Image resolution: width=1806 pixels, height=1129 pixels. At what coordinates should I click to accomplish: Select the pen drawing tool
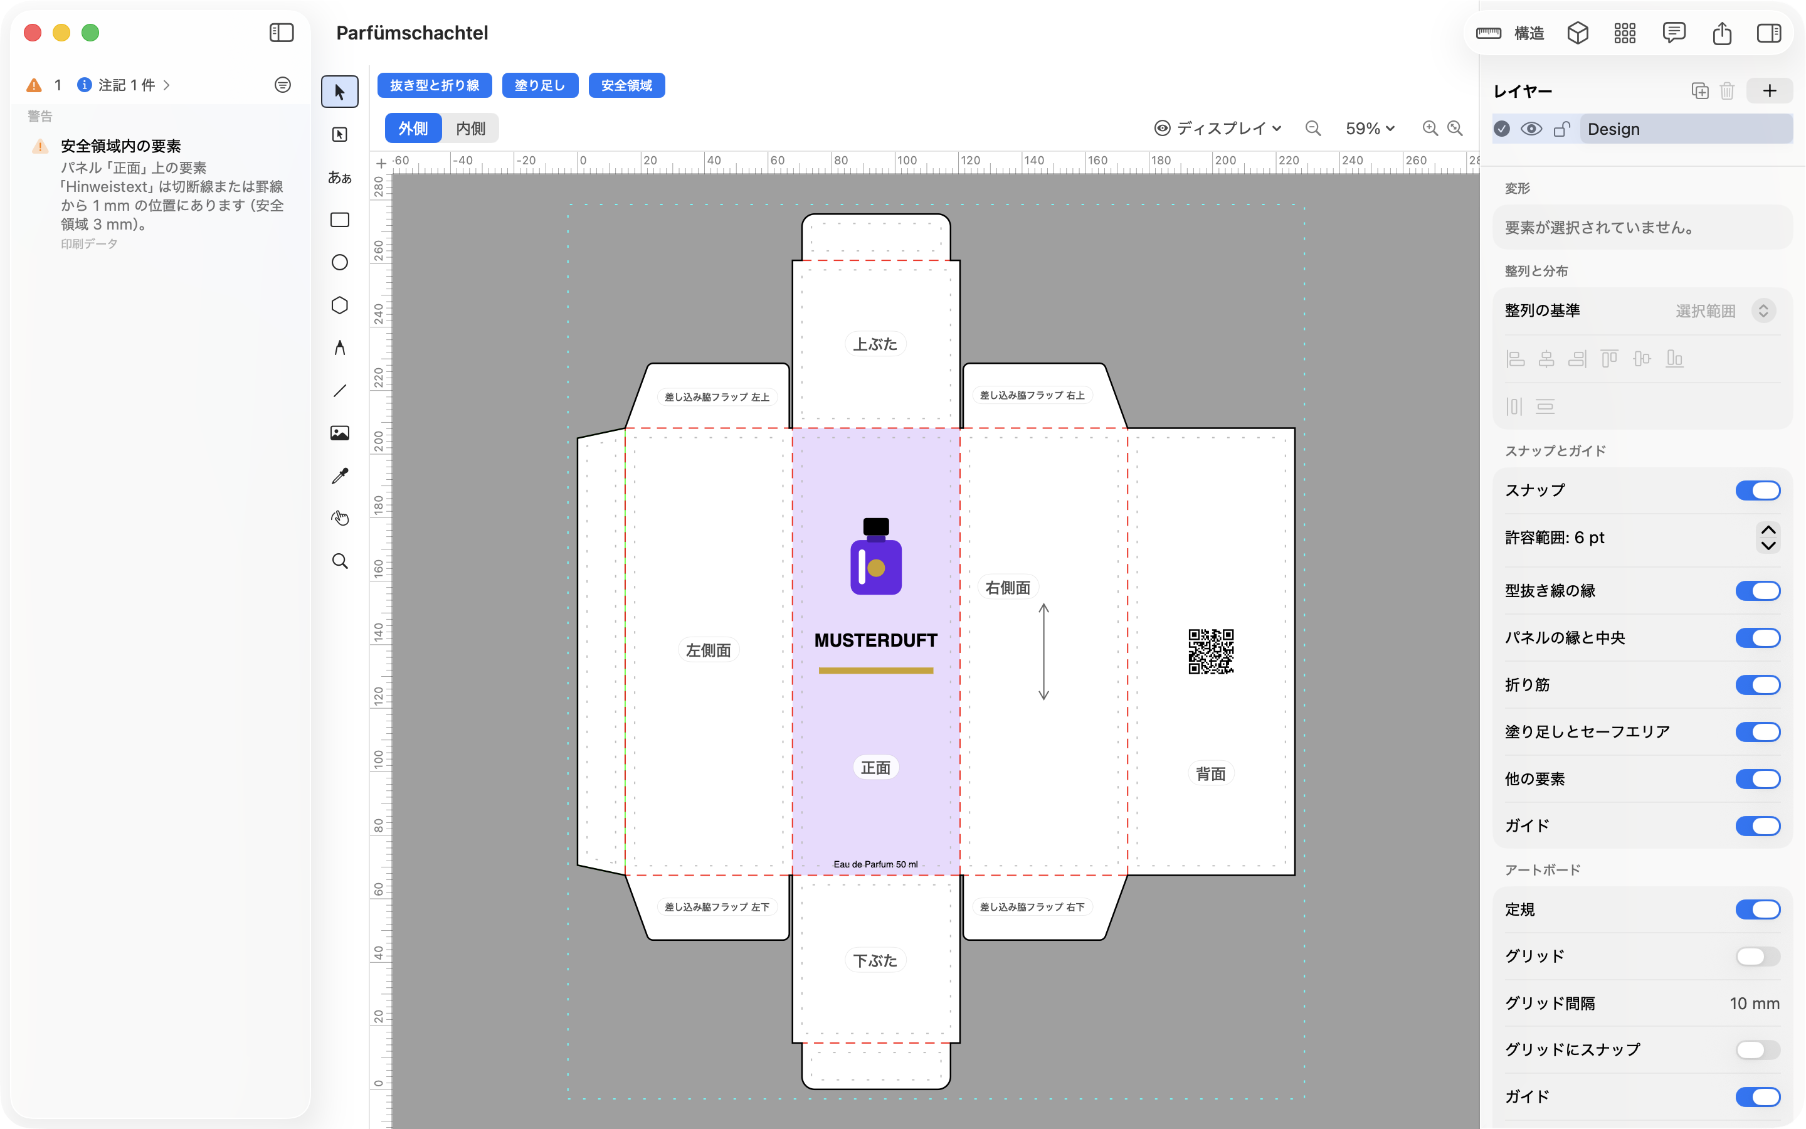(x=339, y=348)
